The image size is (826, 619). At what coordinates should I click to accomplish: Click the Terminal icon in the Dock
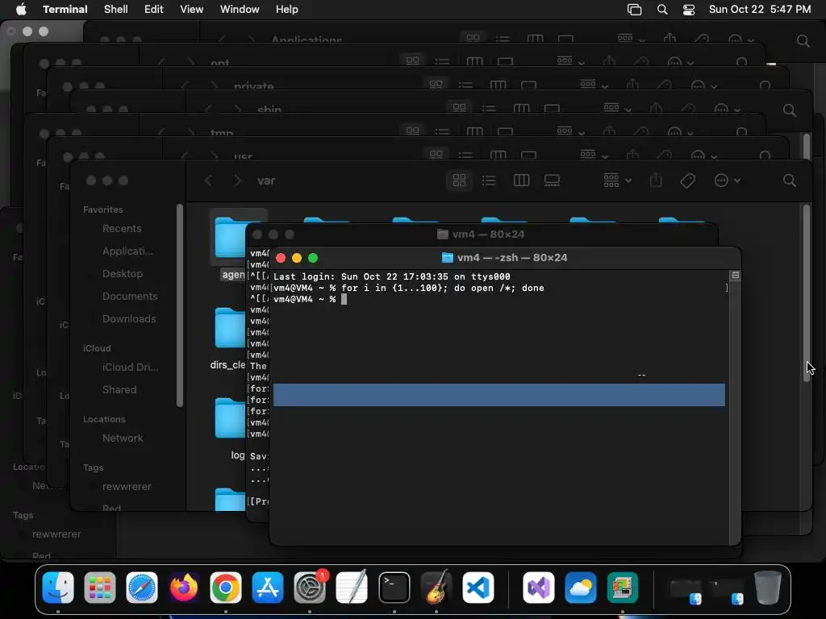pyautogui.click(x=394, y=588)
